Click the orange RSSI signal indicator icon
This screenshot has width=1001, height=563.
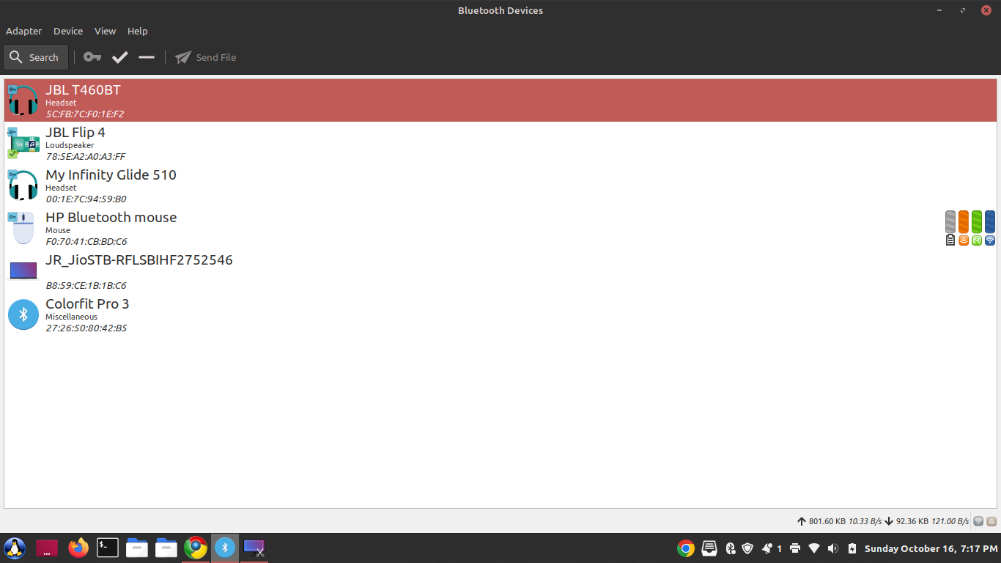click(x=963, y=240)
